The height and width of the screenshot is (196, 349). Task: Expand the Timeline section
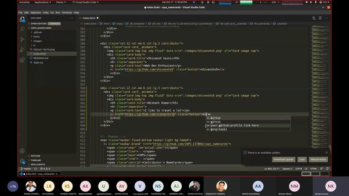[52, 160]
